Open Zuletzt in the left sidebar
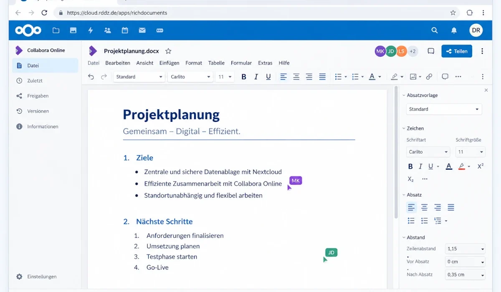The height and width of the screenshot is (292, 501). [46, 81]
